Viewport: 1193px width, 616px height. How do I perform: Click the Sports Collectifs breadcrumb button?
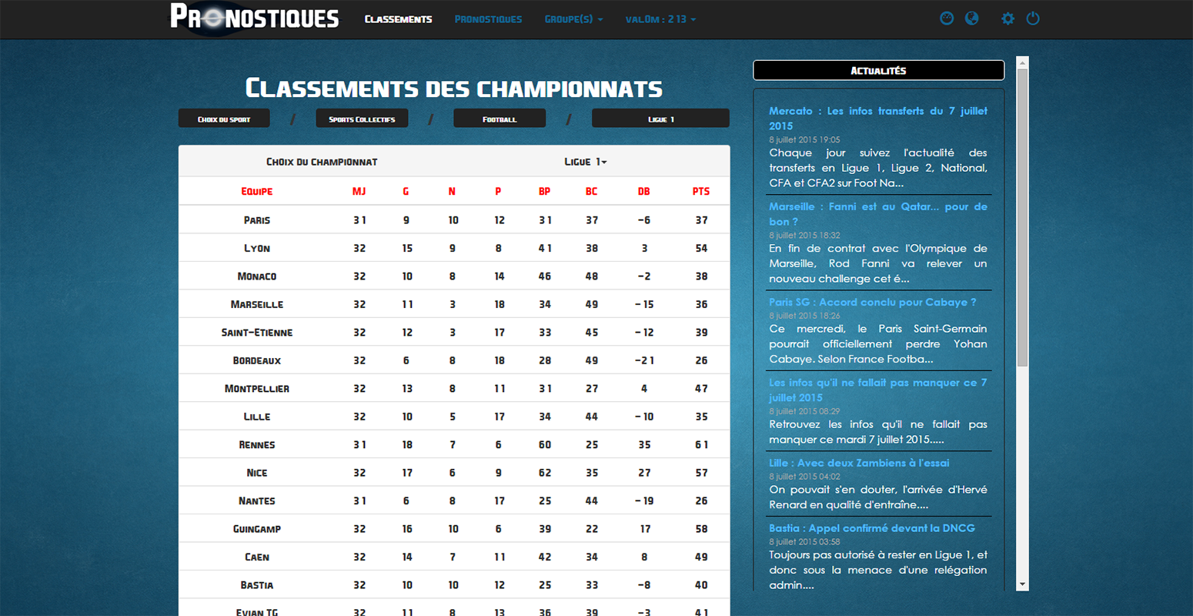click(362, 118)
